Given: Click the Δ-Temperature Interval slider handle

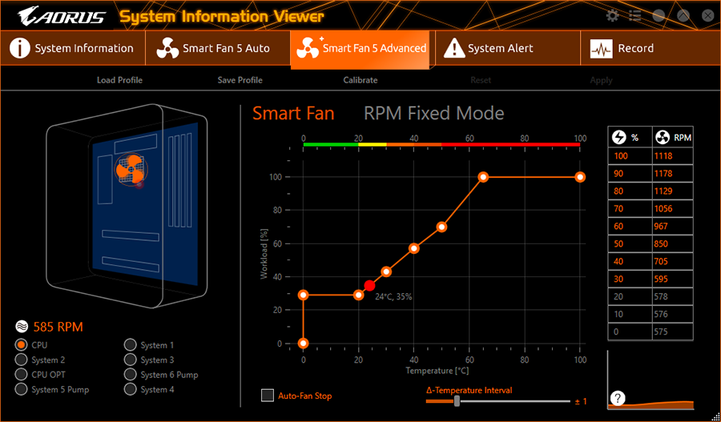Looking at the screenshot, I should coord(457,401).
